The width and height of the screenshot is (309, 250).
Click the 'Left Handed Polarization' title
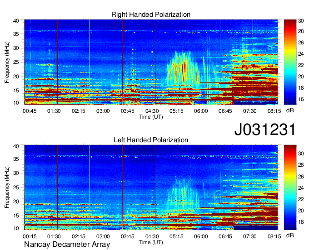click(151, 140)
